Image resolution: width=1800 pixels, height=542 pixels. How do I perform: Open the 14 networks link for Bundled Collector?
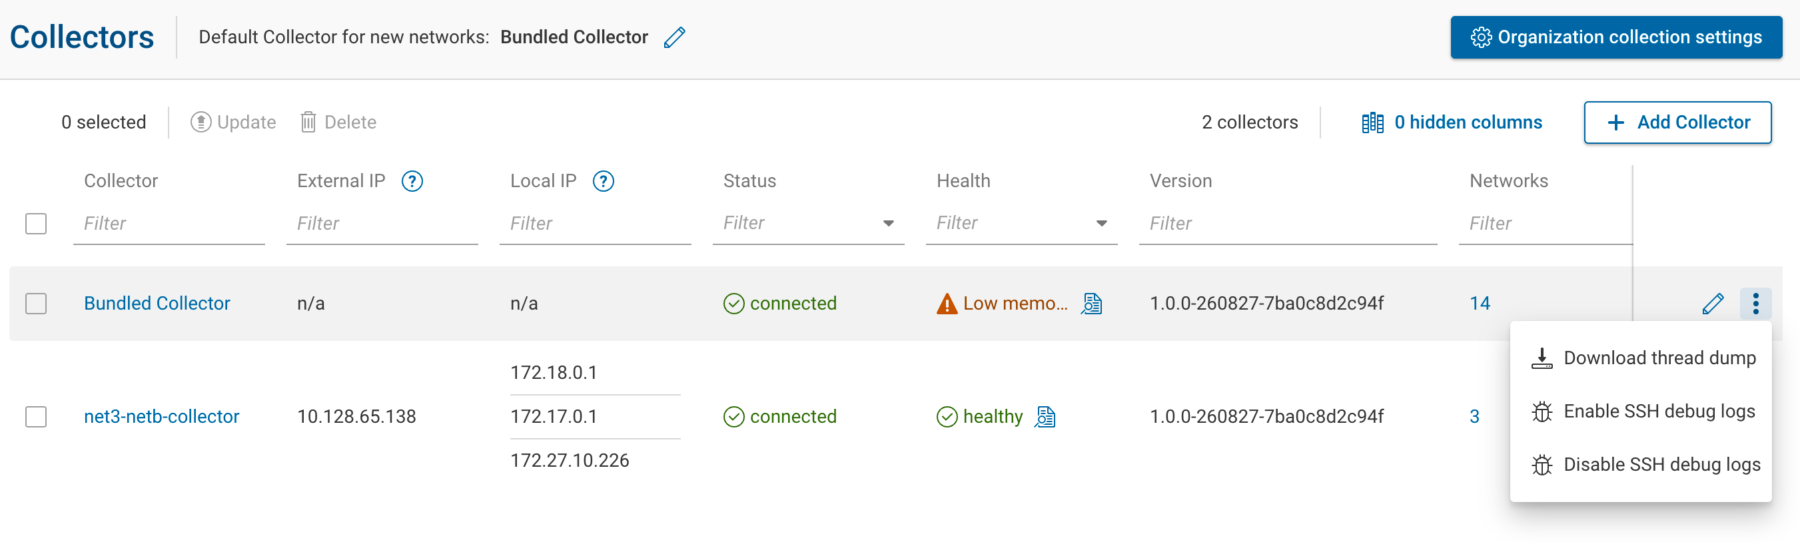1480,304
